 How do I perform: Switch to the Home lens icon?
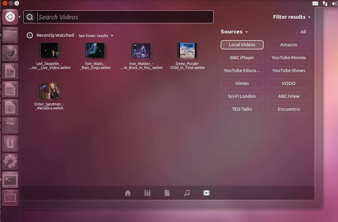click(128, 193)
